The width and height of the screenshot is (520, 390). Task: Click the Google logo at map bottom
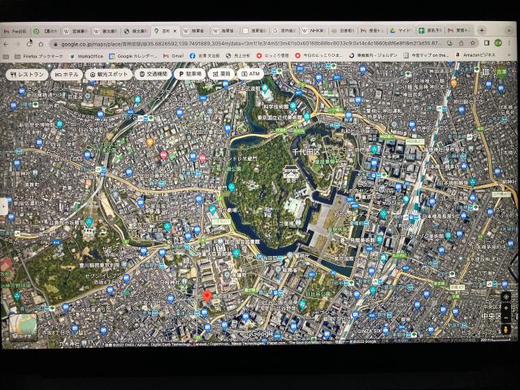262,334
